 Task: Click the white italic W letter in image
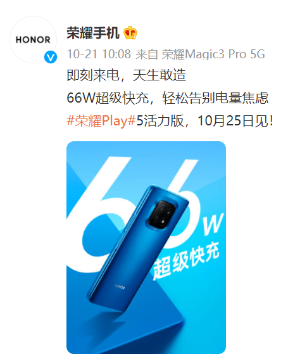213,224
